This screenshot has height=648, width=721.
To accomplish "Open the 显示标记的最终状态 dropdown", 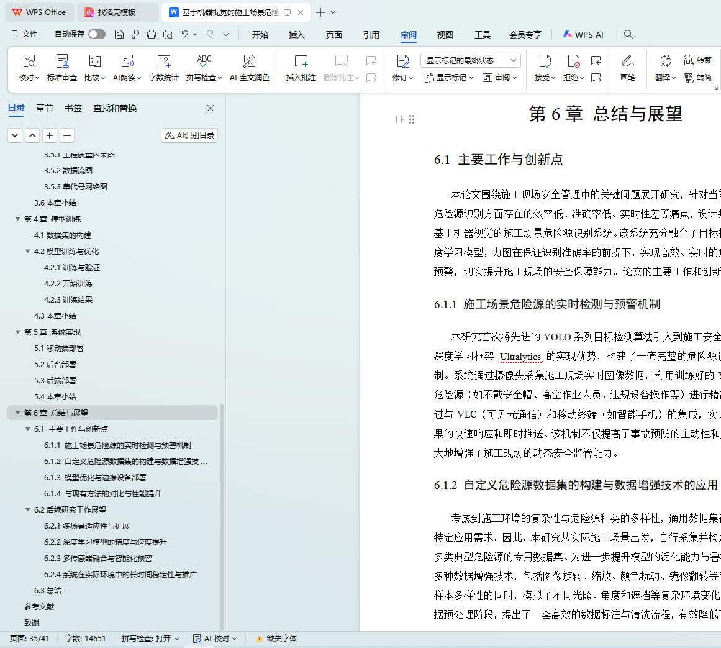I will [470, 60].
